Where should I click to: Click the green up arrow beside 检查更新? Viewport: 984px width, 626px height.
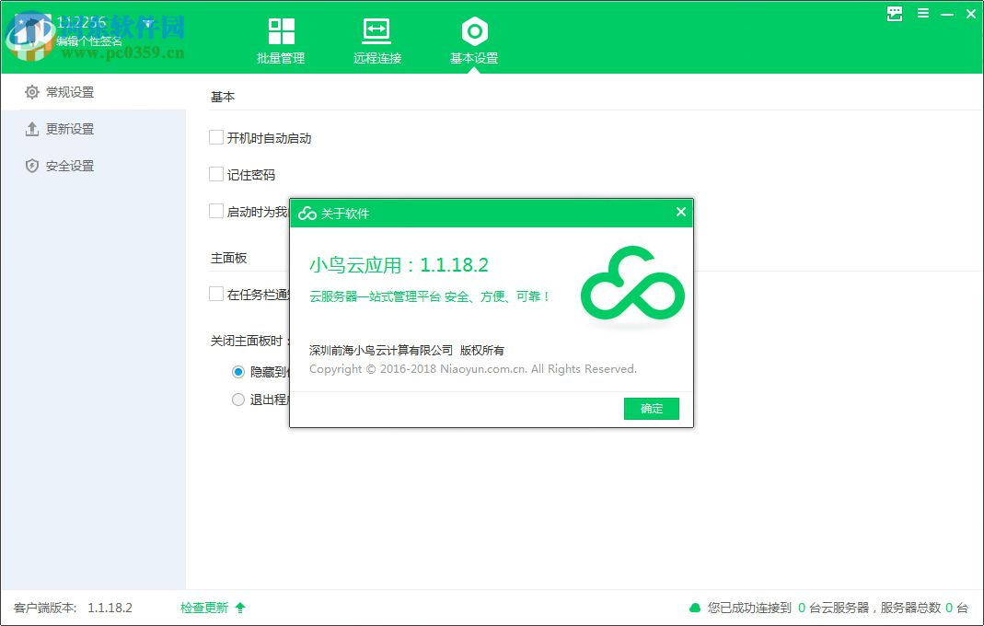click(240, 608)
